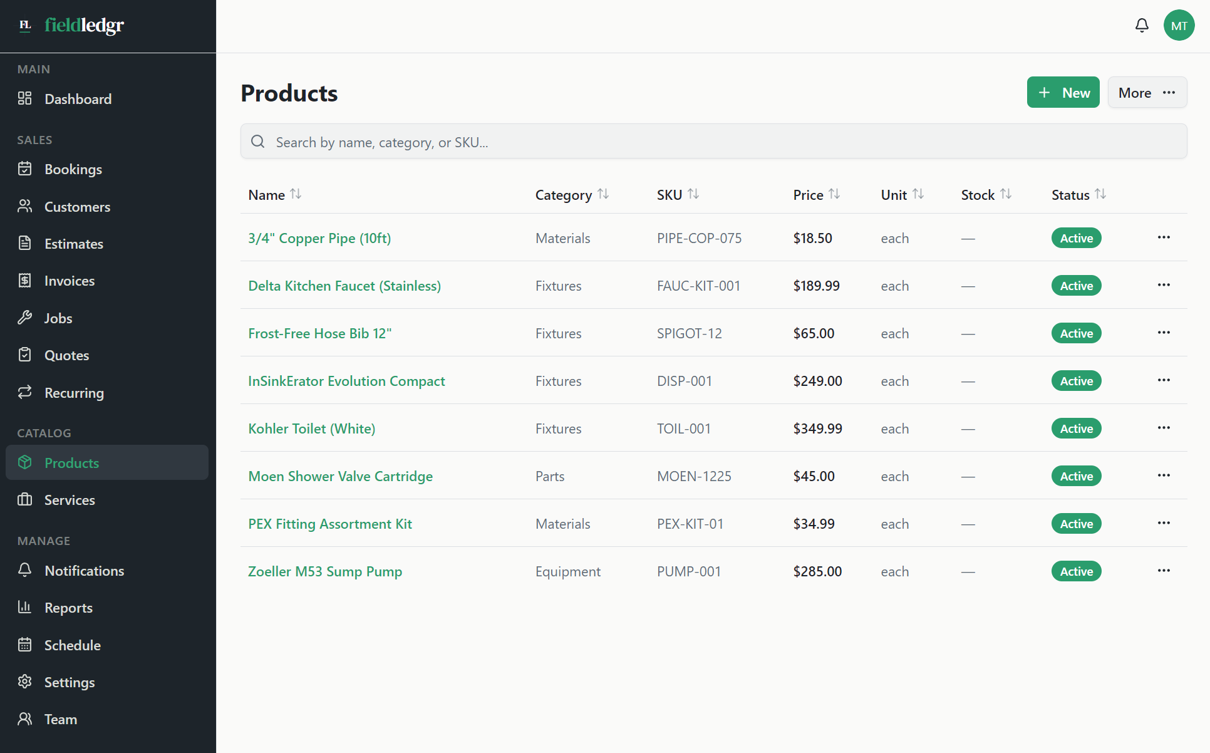The width and height of the screenshot is (1210, 753).
Task: Toggle sorting on the Status column
Action: [1078, 195]
